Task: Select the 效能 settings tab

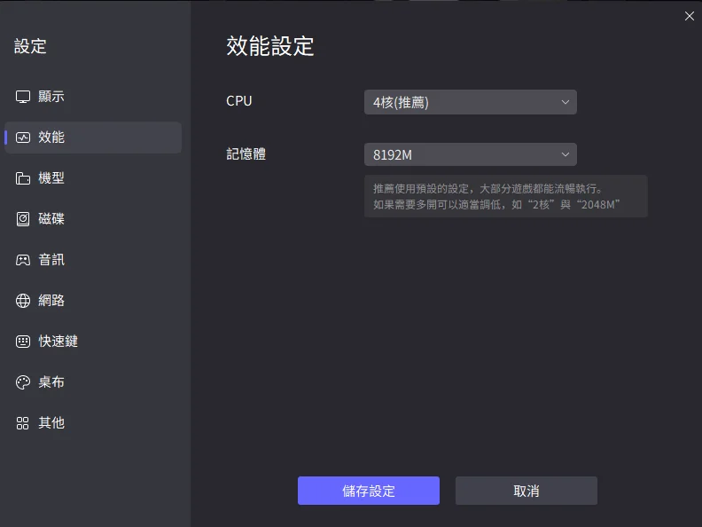Action: [93, 138]
